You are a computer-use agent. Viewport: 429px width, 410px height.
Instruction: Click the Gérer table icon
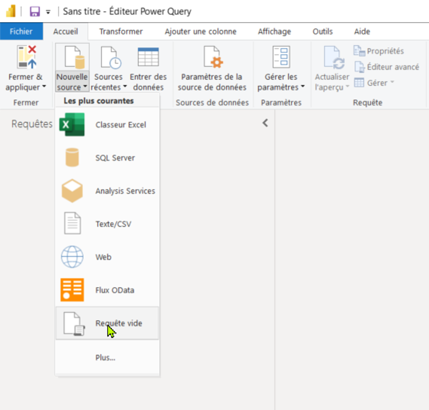(x=359, y=83)
